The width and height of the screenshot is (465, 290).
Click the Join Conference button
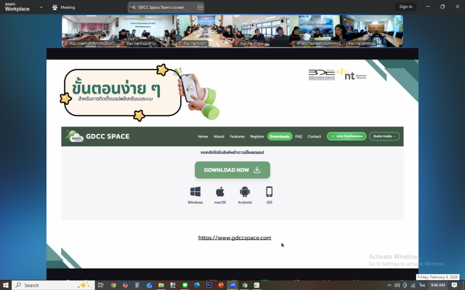pos(346,136)
